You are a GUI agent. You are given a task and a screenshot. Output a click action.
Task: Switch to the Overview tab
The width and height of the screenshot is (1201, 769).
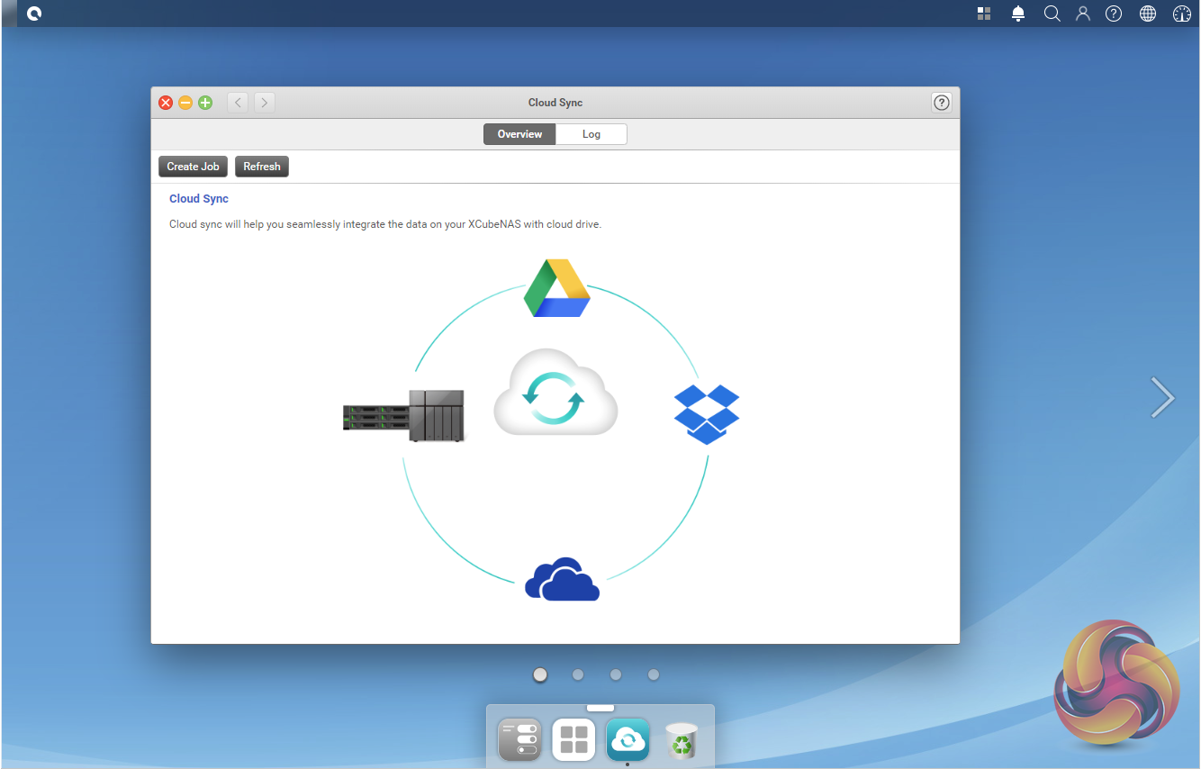(519, 134)
